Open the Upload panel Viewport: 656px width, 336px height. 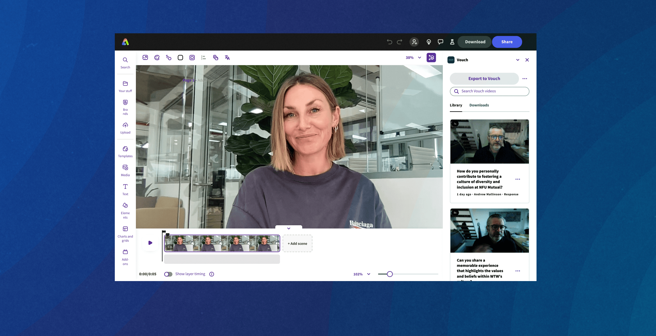tap(125, 128)
